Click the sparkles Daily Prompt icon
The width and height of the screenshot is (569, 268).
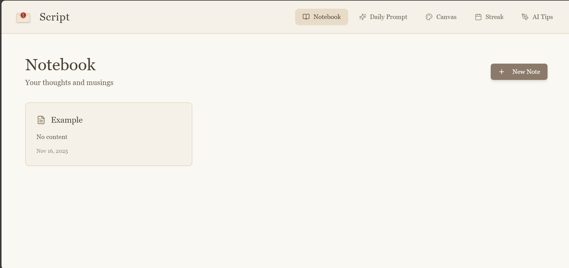(363, 17)
